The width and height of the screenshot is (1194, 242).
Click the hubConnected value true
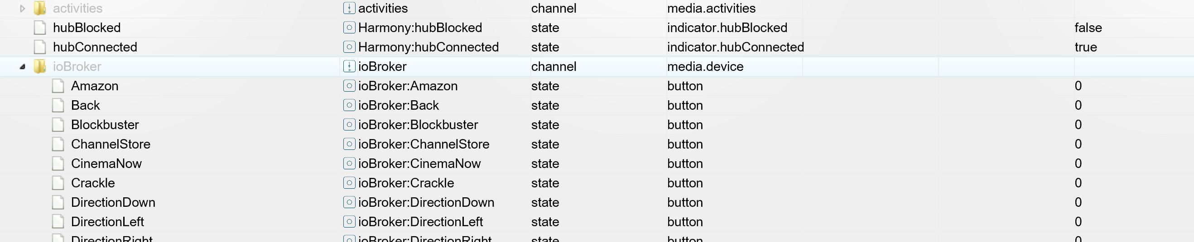coord(1086,47)
